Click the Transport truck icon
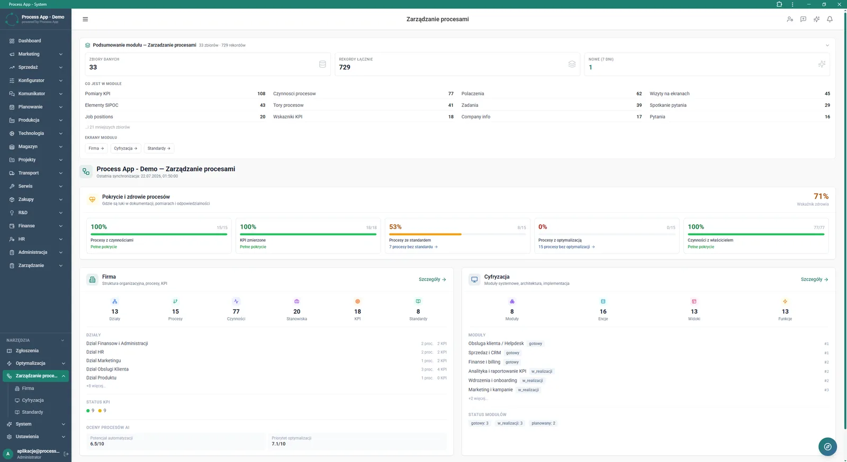Viewport: 847px width, 462px height. pos(12,173)
